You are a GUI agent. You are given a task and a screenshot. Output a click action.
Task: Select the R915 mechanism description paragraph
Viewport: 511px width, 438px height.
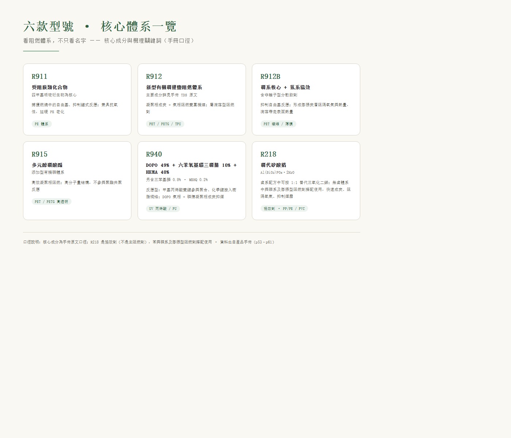[x=77, y=186]
